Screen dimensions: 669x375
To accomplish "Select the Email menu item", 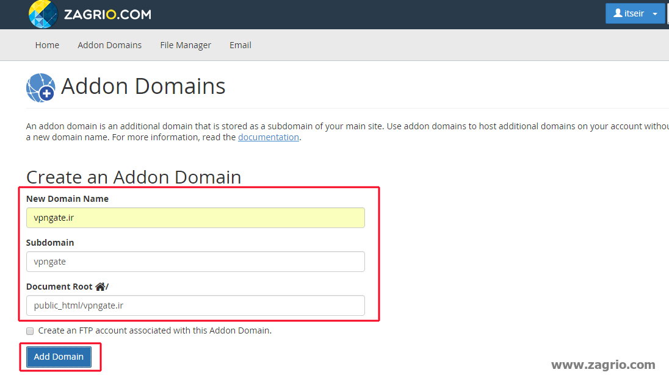I will click(240, 45).
